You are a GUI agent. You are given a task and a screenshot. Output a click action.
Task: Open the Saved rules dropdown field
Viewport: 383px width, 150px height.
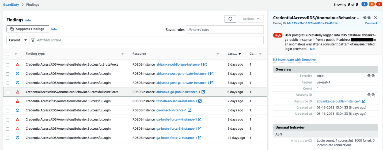tap(225, 29)
